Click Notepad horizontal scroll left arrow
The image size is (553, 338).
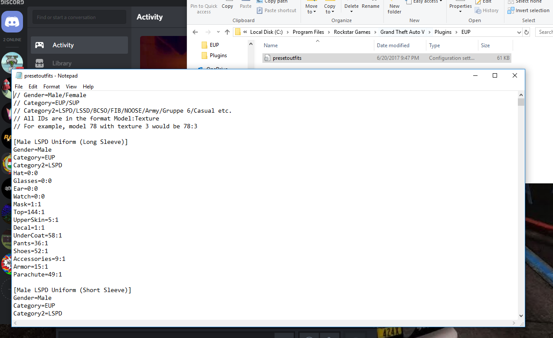[x=16, y=323]
